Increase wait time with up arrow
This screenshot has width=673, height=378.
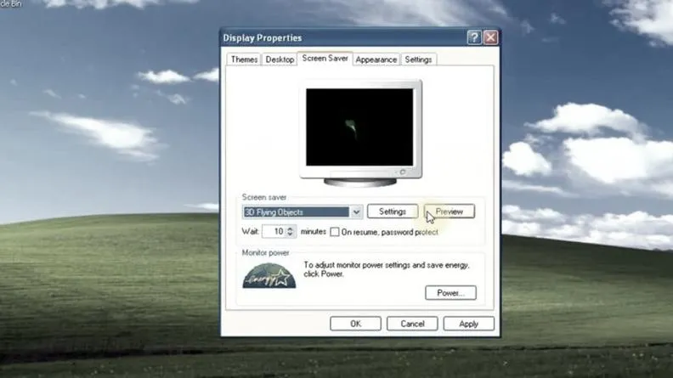click(x=291, y=228)
